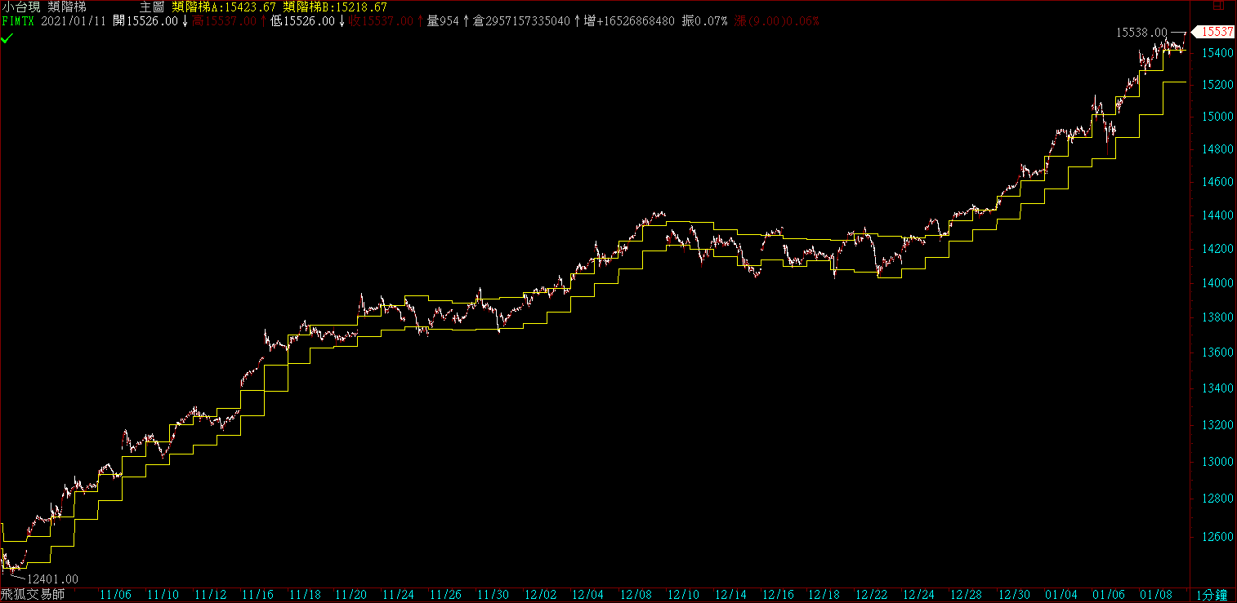This screenshot has width=1237, height=603.
Task: Click the 14400 price axis label
Action: click(1217, 215)
